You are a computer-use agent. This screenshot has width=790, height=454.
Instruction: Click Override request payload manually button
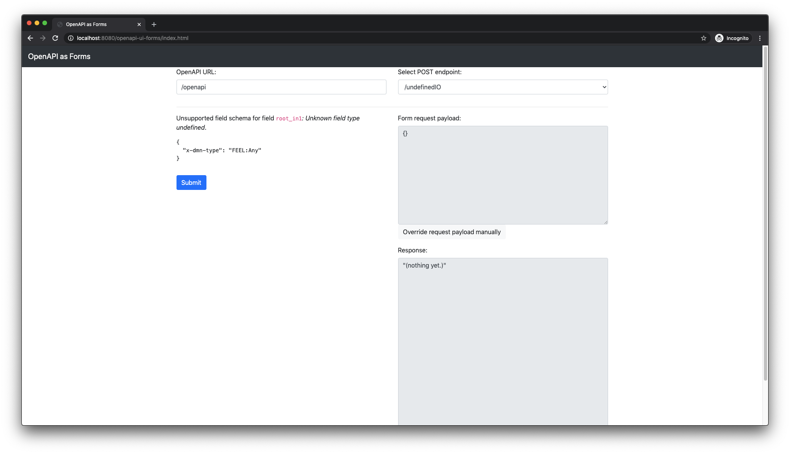451,232
